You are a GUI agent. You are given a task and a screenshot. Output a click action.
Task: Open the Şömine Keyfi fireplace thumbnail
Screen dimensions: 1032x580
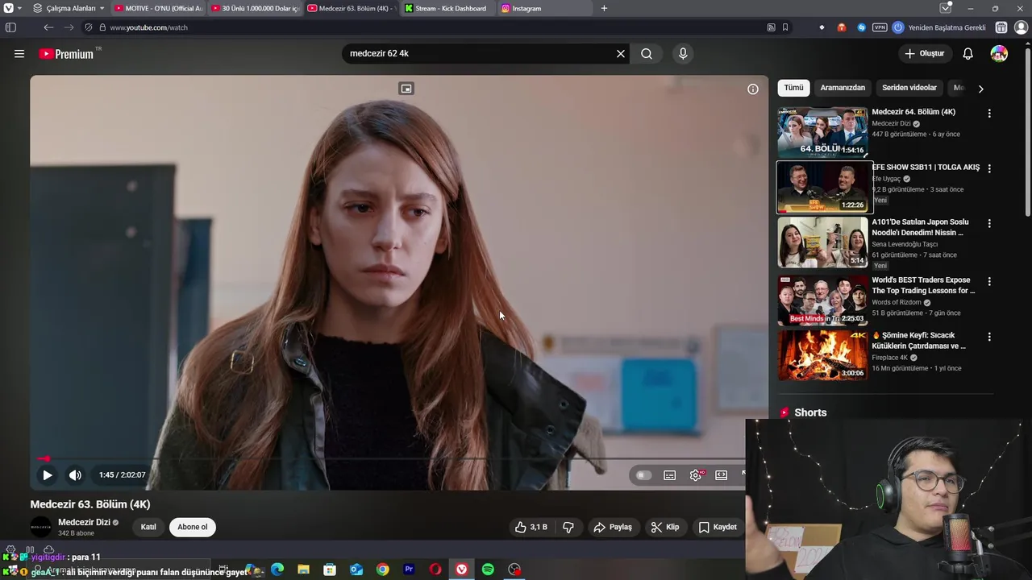click(822, 355)
